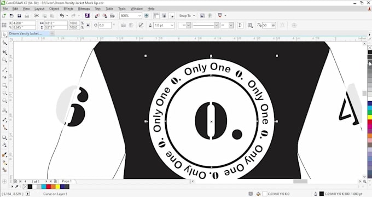Search content with Corel Connect icon
372x197 pixels.
click(88, 16)
